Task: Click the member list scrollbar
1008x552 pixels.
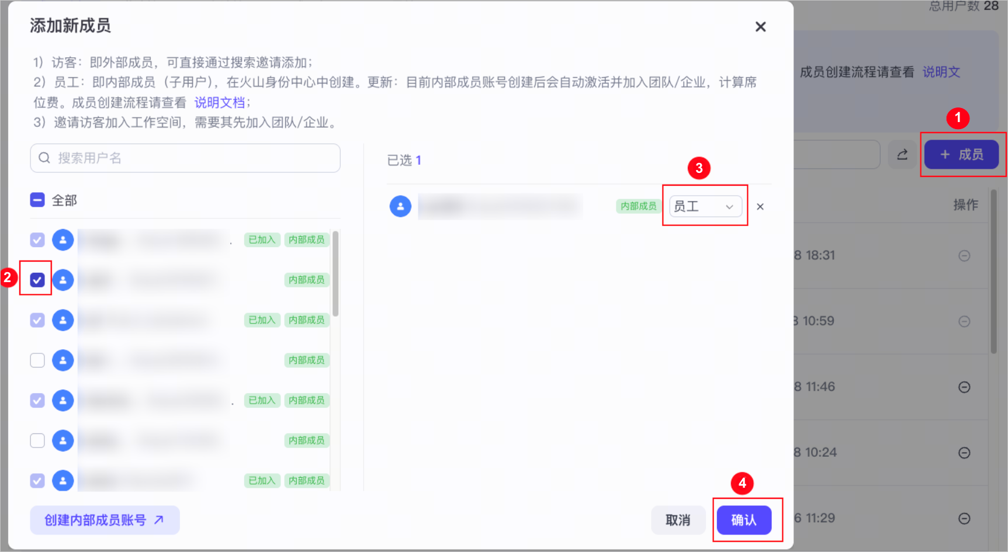Action: (x=335, y=273)
